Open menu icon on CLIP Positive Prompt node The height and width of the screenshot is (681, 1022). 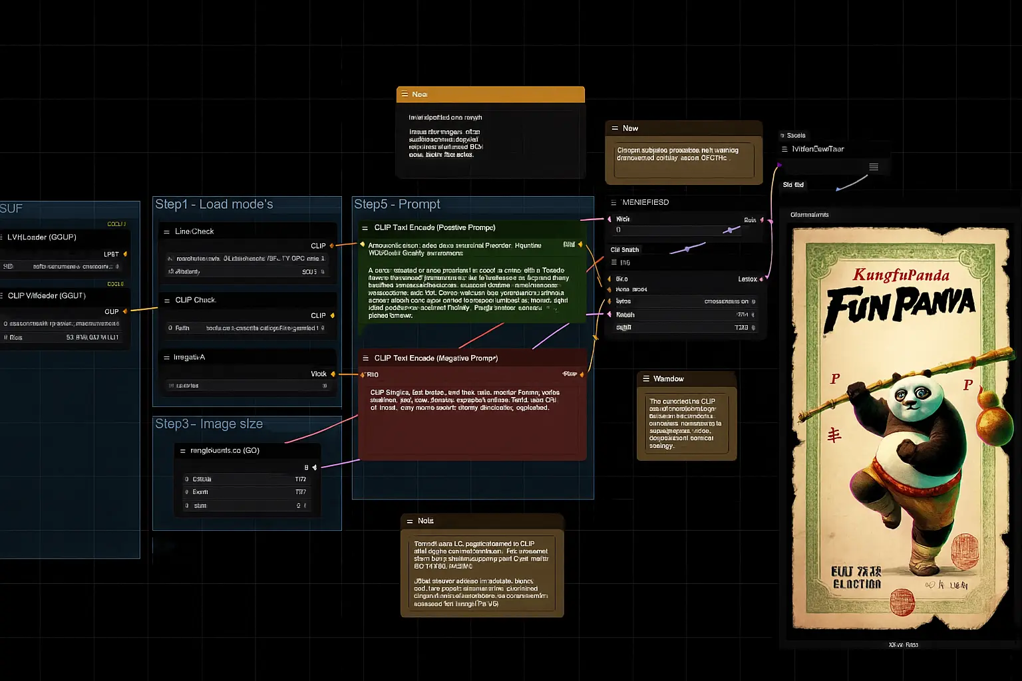coord(365,228)
